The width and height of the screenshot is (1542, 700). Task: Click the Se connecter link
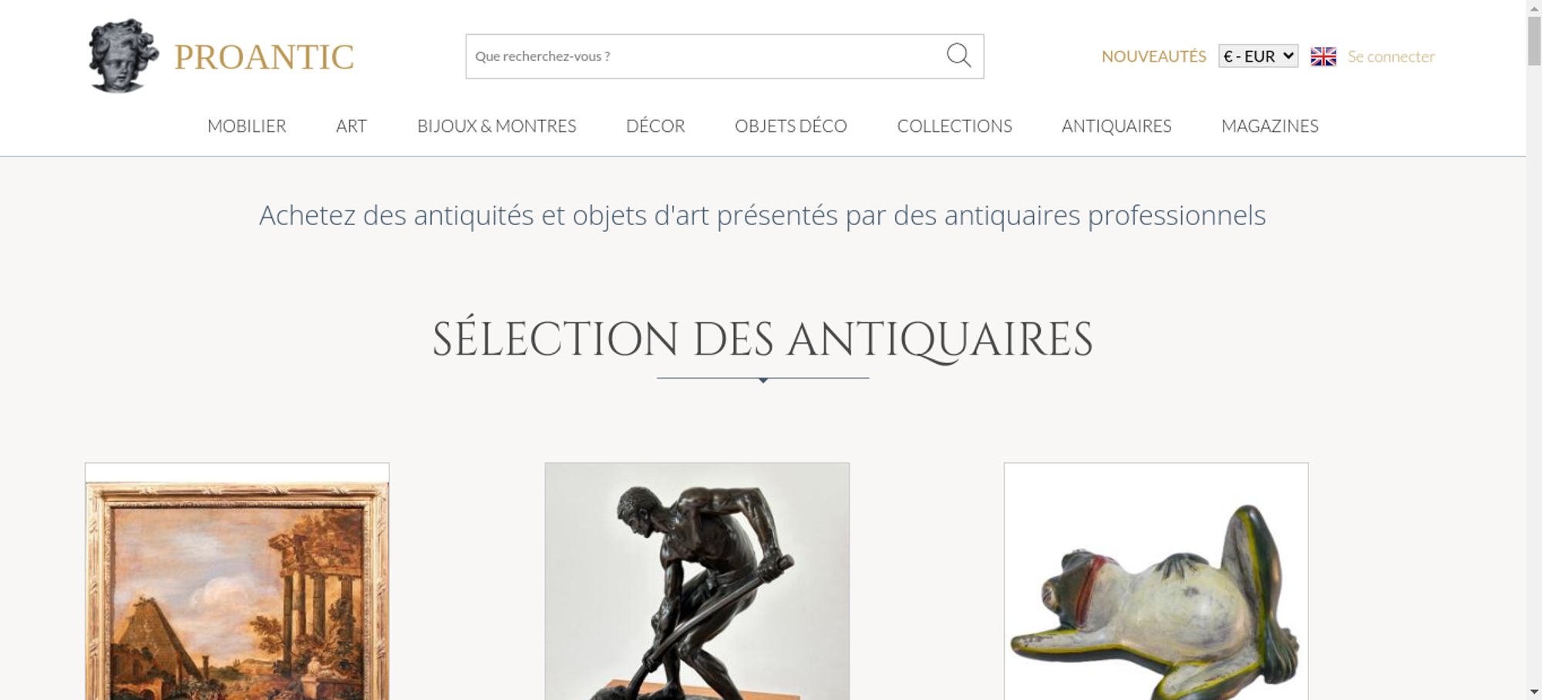[1391, 56]
